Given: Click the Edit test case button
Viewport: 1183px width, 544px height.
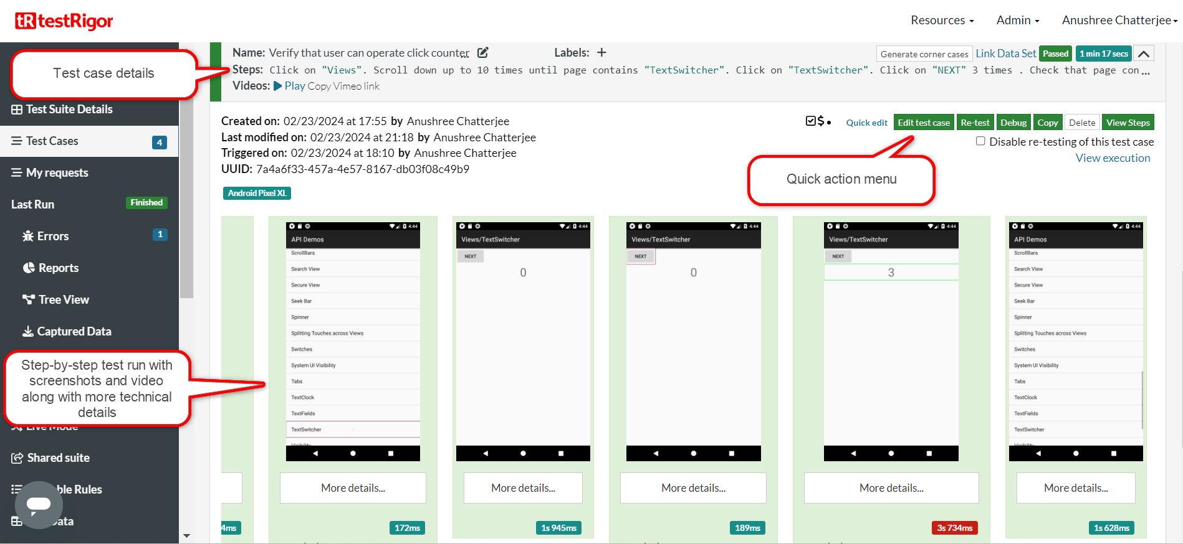Looking at the screenshot, I should 923,123.
